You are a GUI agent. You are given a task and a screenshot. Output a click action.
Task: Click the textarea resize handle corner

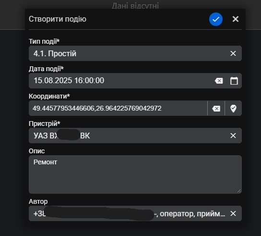239,191
